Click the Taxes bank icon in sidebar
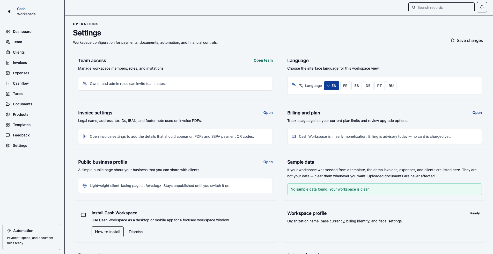 tap(8, 94)
